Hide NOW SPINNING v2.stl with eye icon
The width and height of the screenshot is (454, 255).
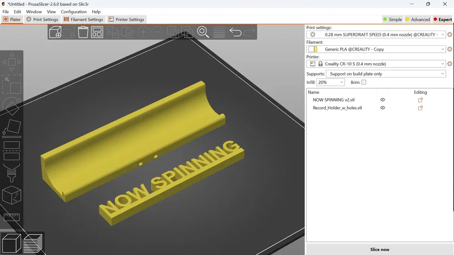(383, 100)
